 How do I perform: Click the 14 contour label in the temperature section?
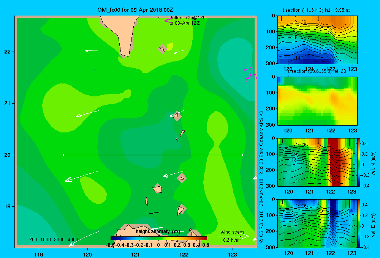coord(298,58)
